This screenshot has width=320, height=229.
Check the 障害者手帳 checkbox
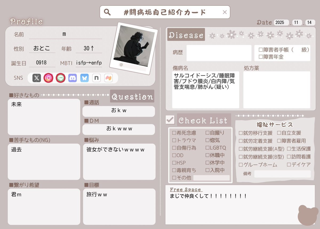pos(261,50)
